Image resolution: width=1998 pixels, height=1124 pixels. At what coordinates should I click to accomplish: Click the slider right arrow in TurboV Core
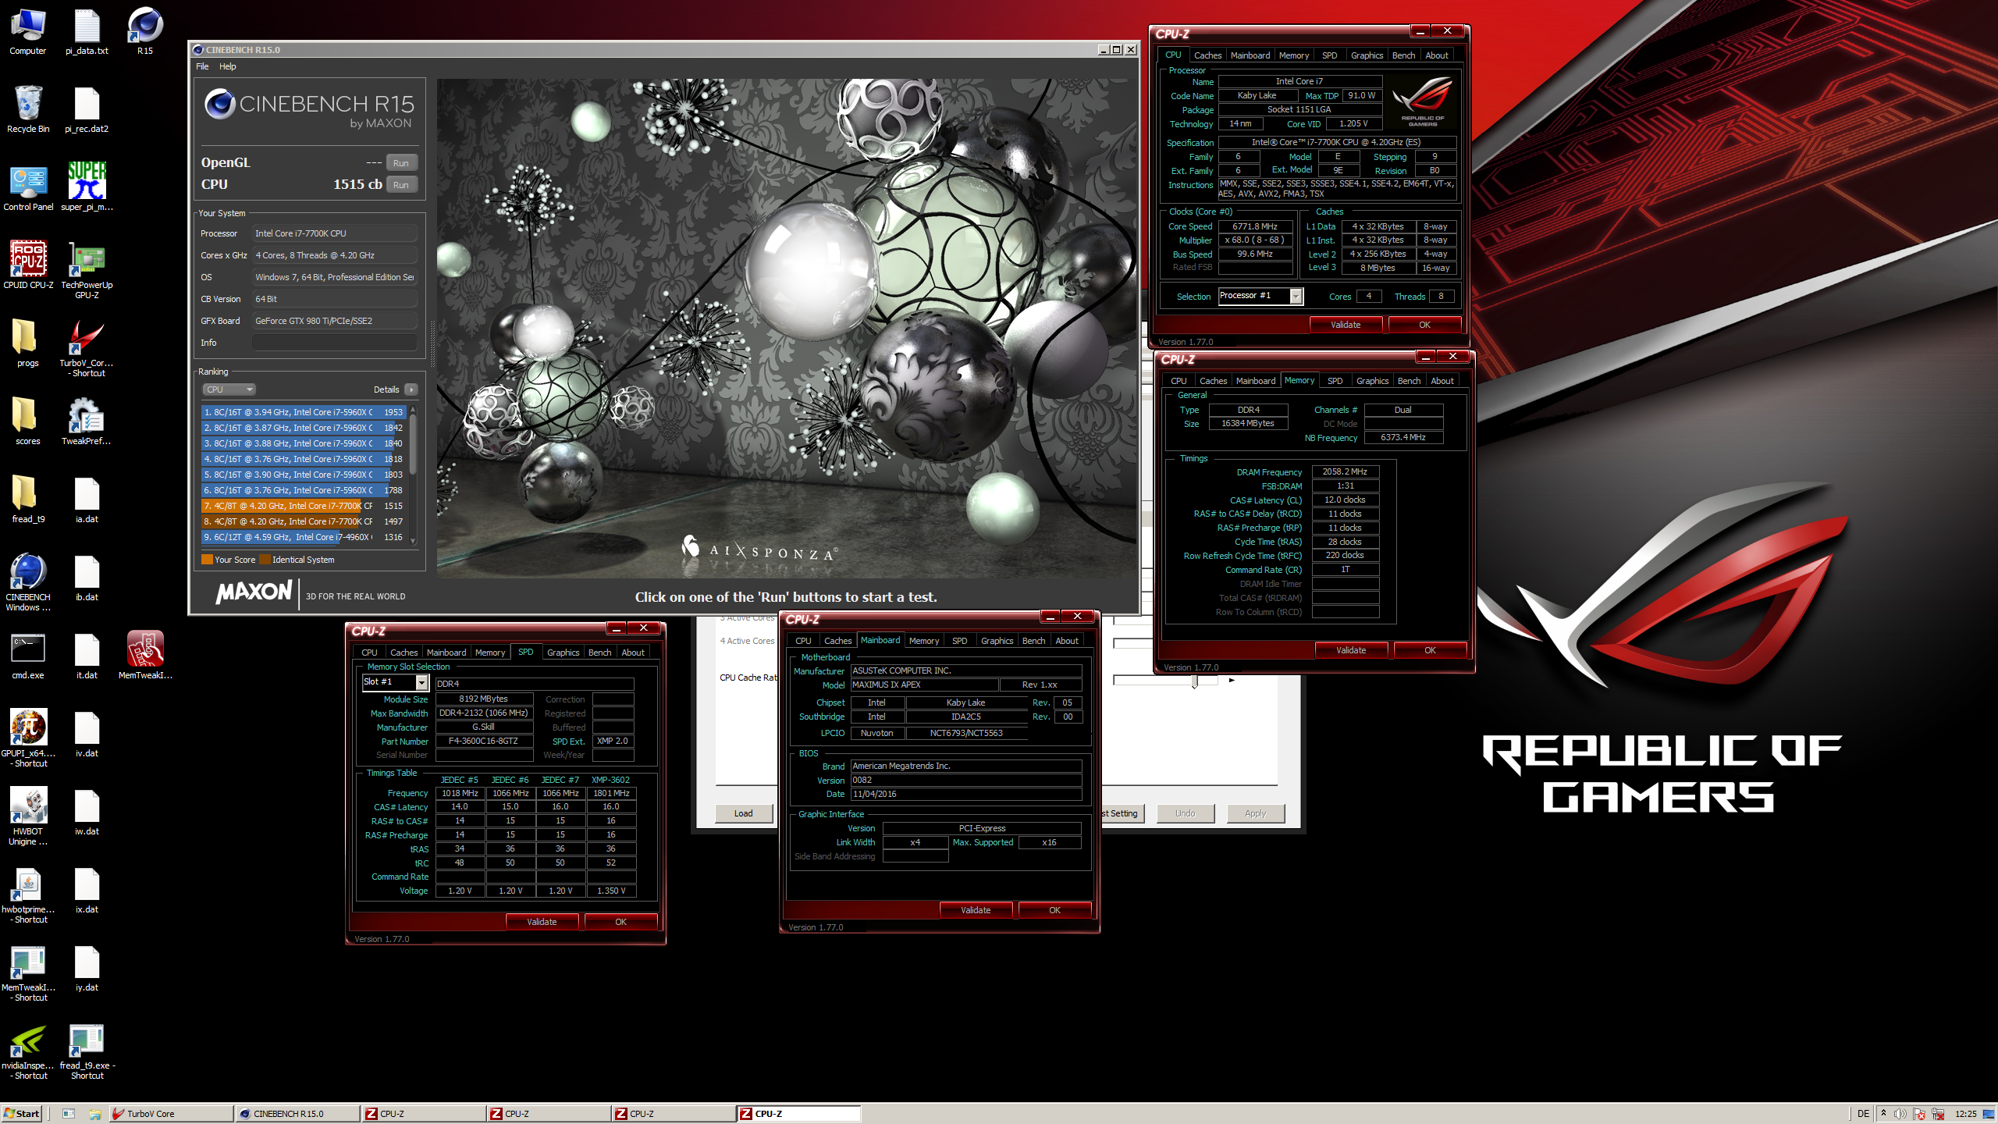1232,681
